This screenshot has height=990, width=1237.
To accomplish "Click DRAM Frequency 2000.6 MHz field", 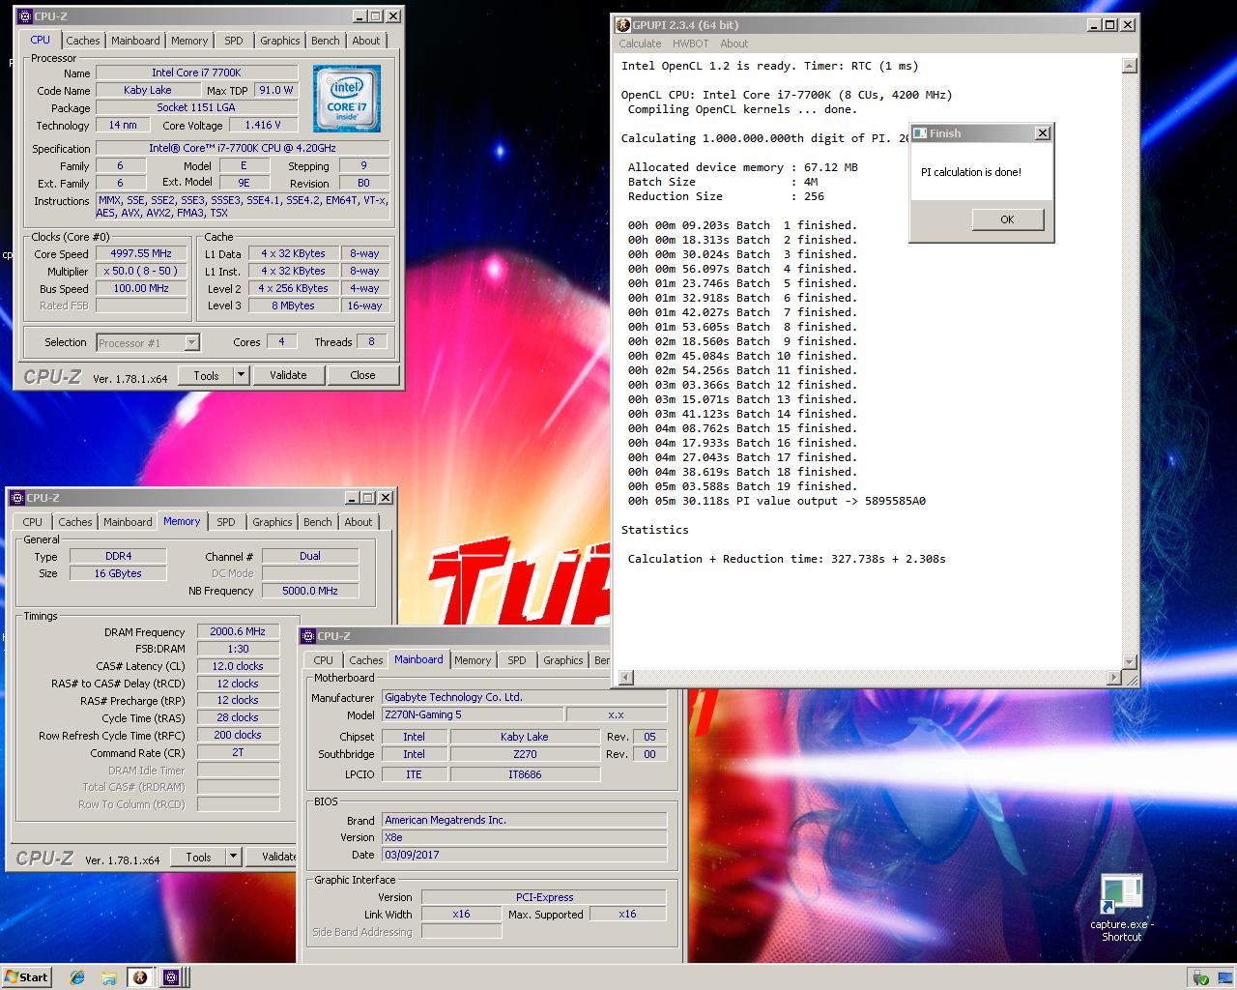I will pos(238,631).
